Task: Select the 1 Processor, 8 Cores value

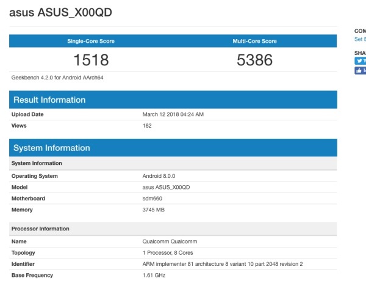Action: coord(168,253)
